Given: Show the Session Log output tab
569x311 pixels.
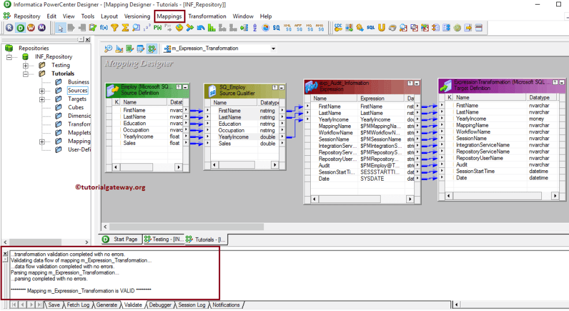Looking at the screenshot, I should pos(192,305).
